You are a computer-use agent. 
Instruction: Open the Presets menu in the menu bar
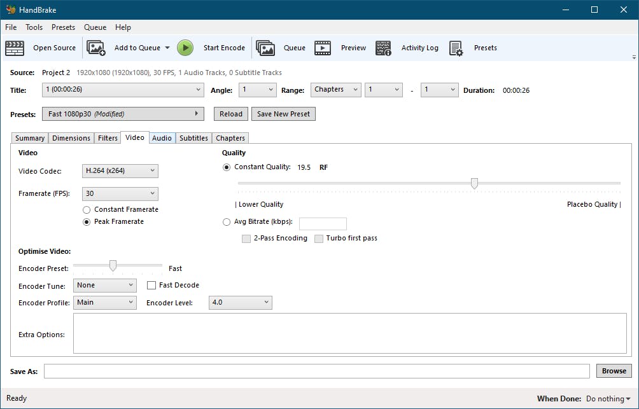(x=63, y=27)
